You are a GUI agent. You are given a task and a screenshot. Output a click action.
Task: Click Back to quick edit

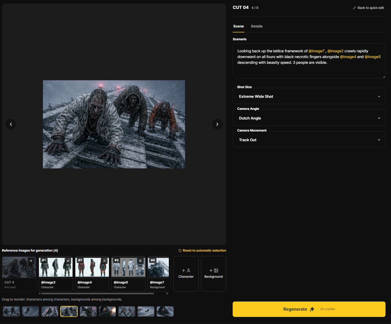[x=368, y=8]
